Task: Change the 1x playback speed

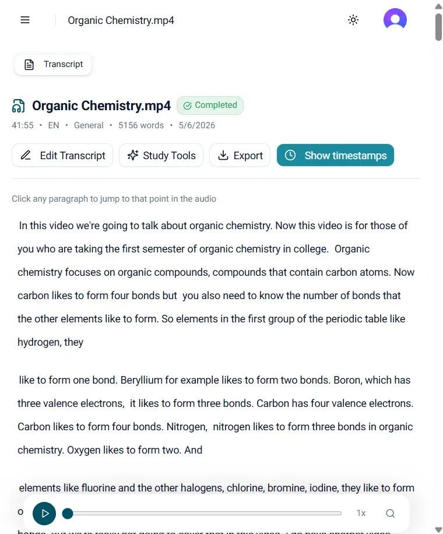Action: click(x=361, y=513)
